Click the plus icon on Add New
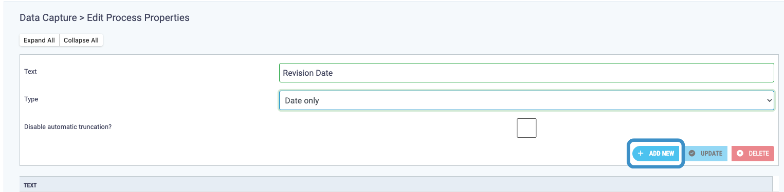Image resolution: width=784 pixels, height=192 pixels. click(x=641, y=153)
